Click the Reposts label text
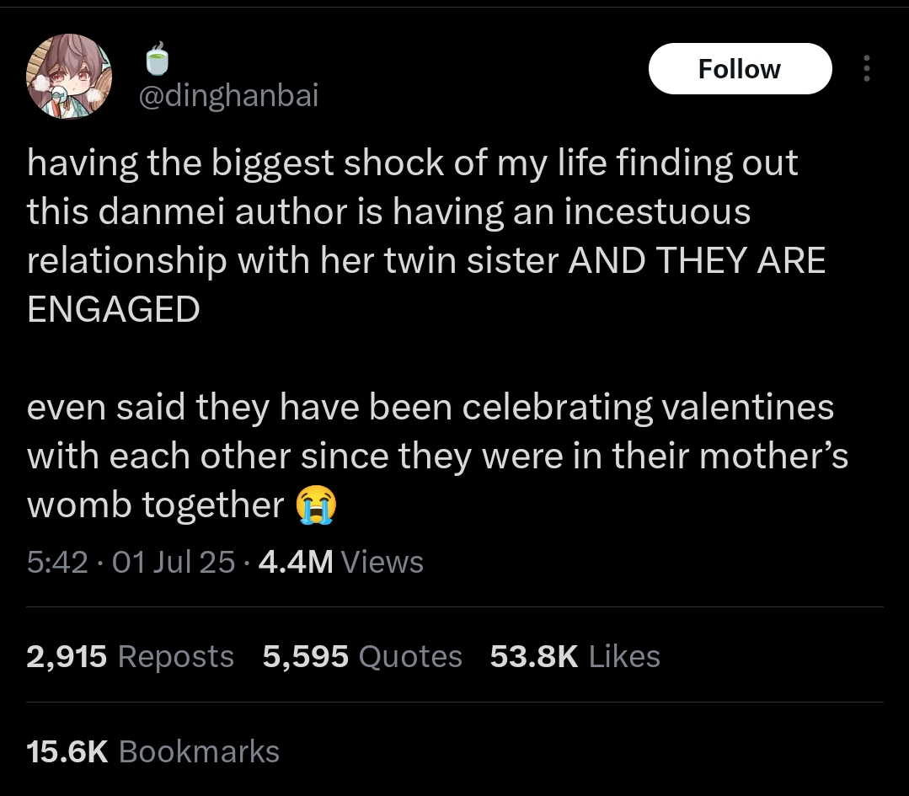 (176, 657)
